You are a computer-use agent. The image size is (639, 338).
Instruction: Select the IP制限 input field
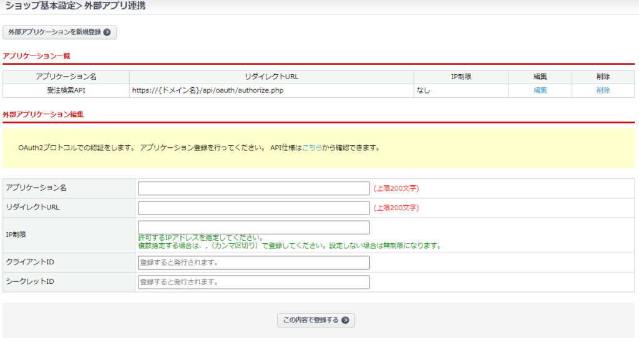pyautogui.click(x=253, y=227)
